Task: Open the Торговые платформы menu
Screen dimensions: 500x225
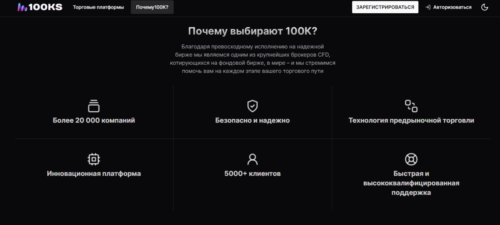Action: [98, 7]
